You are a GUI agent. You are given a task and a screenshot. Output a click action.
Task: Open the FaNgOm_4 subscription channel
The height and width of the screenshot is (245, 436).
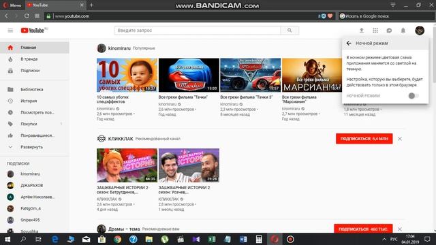(35, 208)
